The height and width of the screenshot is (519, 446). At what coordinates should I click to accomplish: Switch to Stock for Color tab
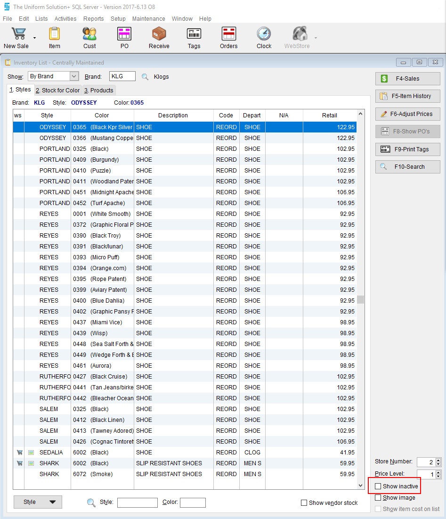pos(57,91)
